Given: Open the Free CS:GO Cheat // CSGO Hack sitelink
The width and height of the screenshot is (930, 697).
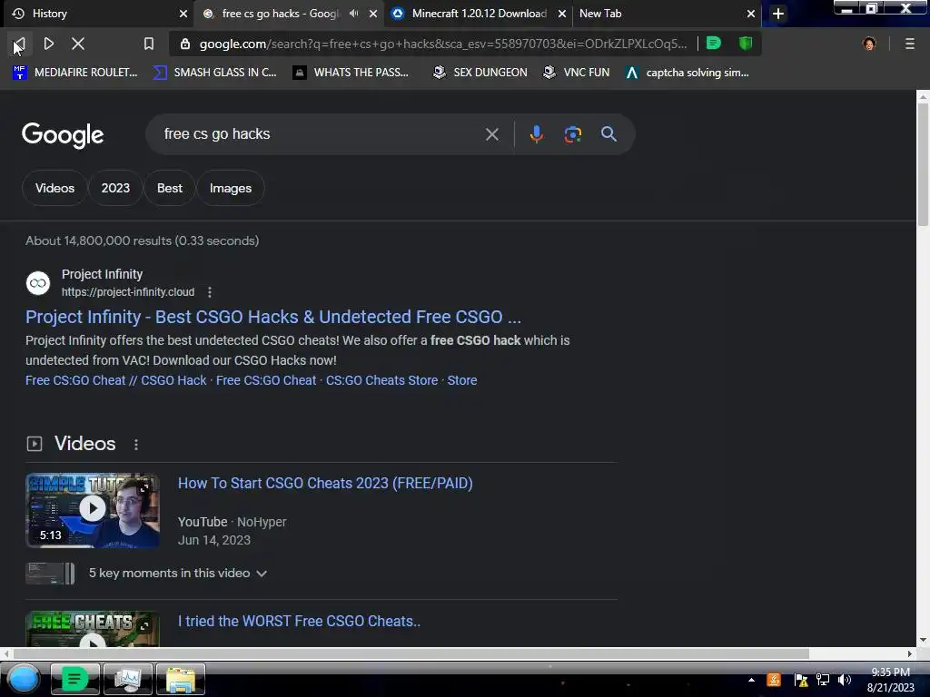Looking at the screenshot, I should [x=115, y=380].
